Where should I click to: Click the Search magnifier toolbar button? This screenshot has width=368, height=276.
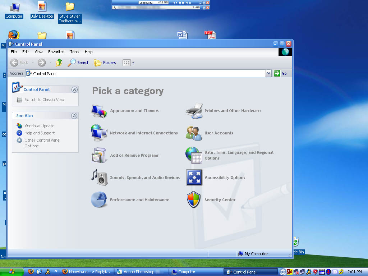tap(78, 63)
